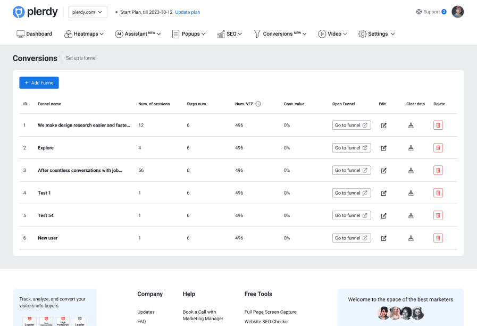The width and height of the screenshot is (477, 326).
Task: Clear data for the "New user" funnel
Action: point(411,238)
